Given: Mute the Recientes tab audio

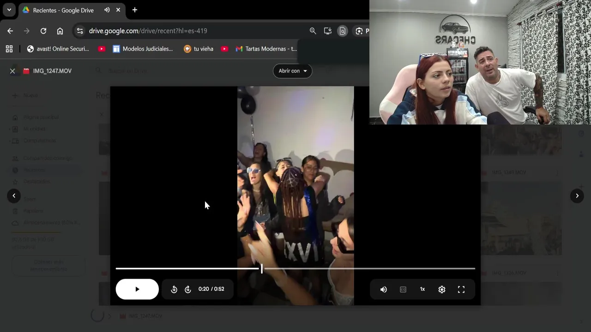Looking at the screenshot, I should point(107,10).
